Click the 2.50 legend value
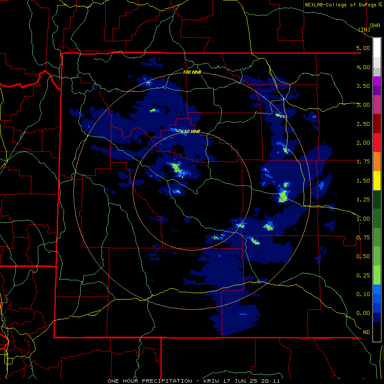 363,124
